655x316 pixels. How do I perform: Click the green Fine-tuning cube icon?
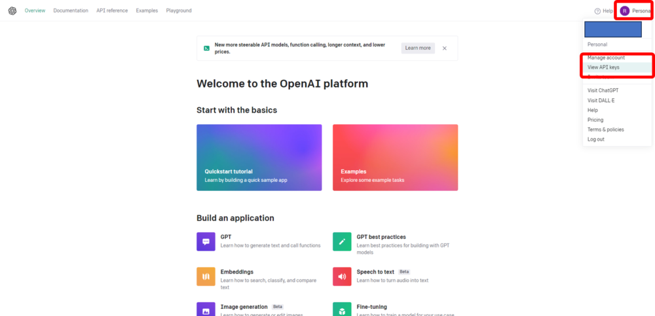click(342, 309)
